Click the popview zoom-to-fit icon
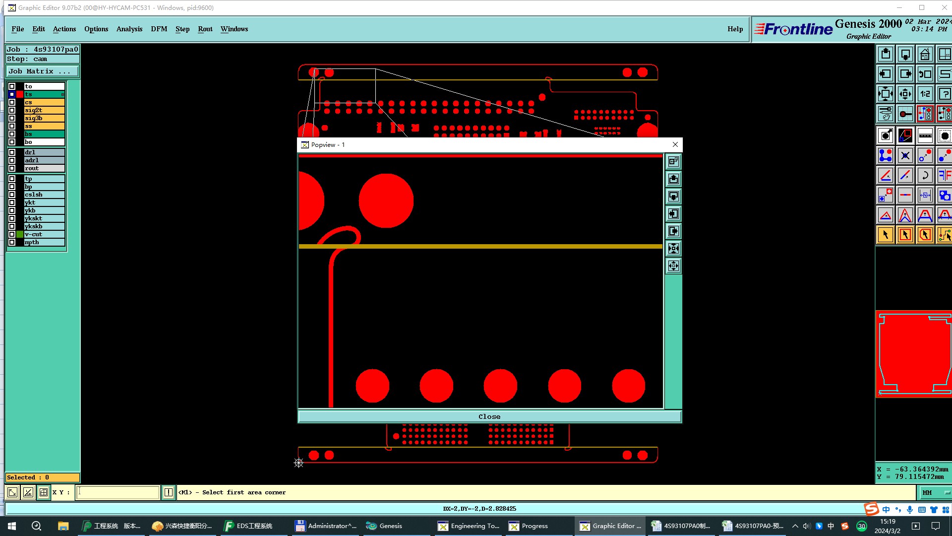The width and height of the screenshot is (952, 536). [x=673, y=249]
